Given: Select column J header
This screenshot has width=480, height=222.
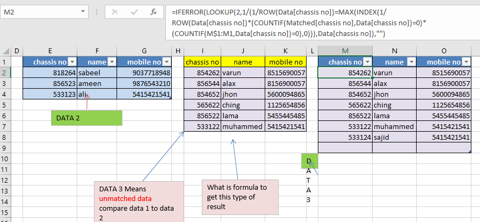Looking at the screenshot, I should point(243,51).
